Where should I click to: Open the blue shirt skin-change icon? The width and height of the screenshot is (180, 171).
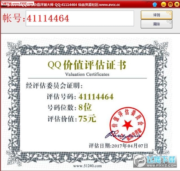coord(155,5)
